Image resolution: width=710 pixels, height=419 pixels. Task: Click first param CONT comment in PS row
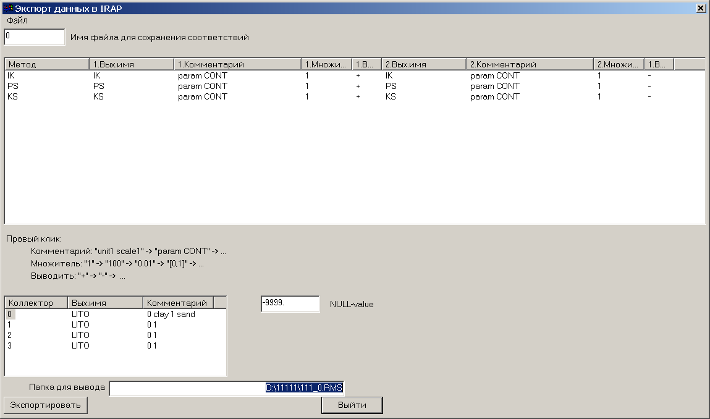(203, 86)
